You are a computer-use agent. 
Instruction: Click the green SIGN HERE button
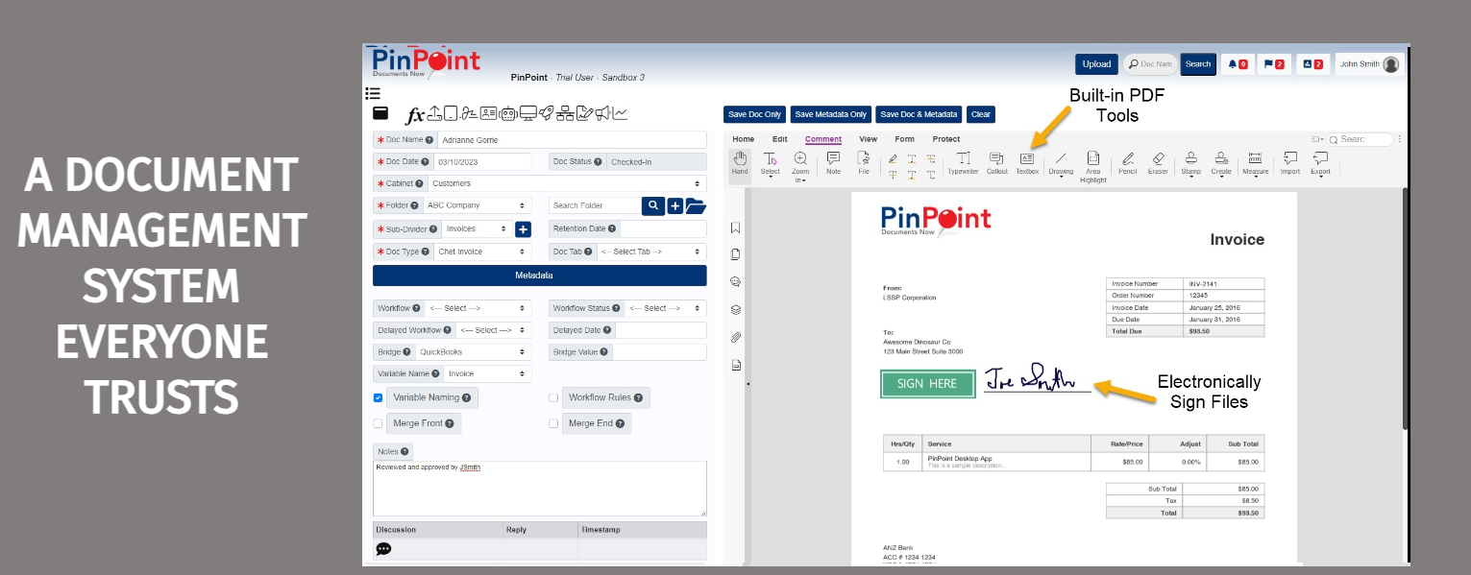click(x=927, y=383)
